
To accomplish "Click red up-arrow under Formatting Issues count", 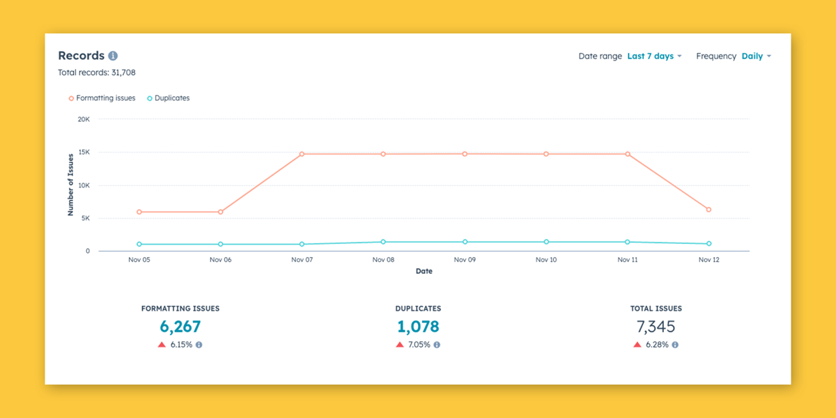I will (162, 345).
